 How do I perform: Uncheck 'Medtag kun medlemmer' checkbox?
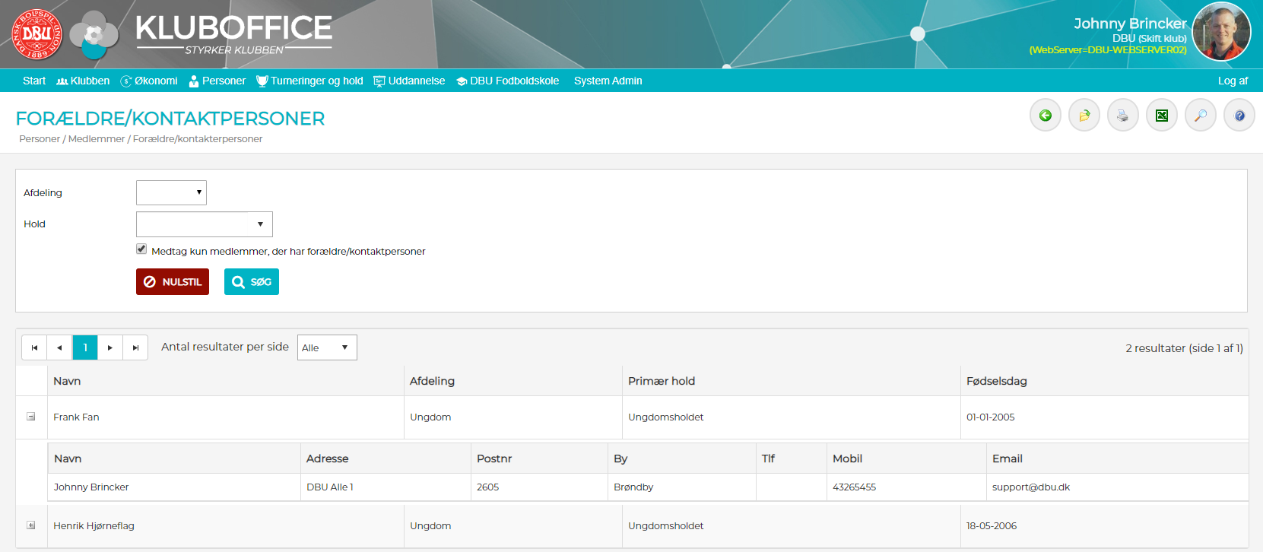(141, 249)
